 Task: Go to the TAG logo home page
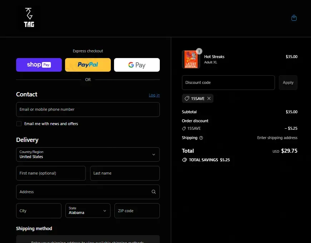[29, 18]
